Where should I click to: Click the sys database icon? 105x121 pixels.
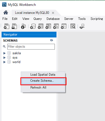click(x=9, y=57)
